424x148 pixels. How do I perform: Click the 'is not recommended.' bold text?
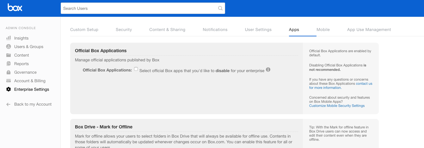(338, 67)
